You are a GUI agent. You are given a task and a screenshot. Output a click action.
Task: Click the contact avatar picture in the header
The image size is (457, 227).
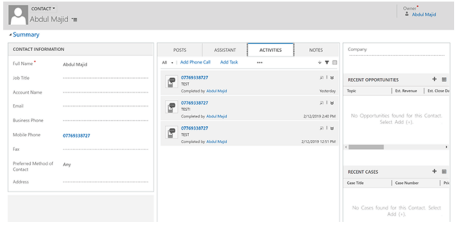[18, 16]
